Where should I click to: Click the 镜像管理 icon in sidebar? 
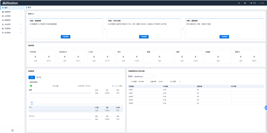(3, 20)
